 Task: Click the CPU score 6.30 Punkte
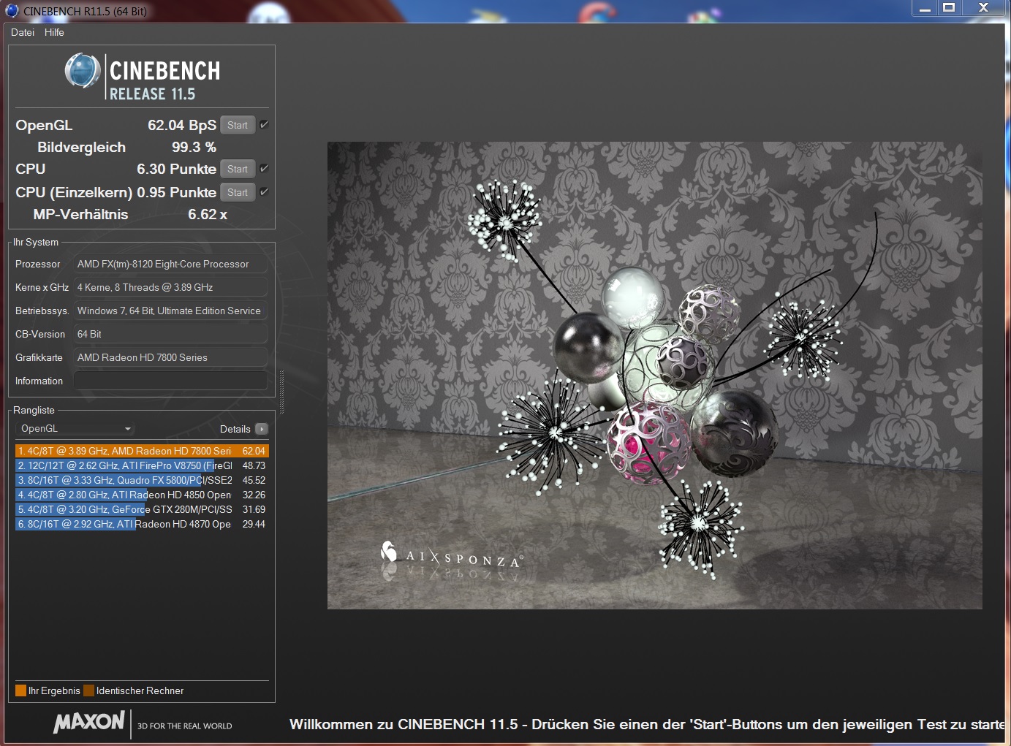[176, 169]
